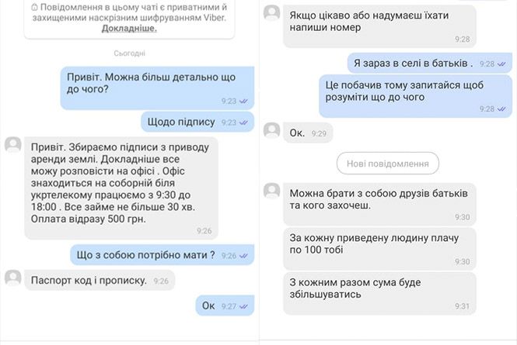Select the "Це побачив тому запитайся" message

coord(409,96)
